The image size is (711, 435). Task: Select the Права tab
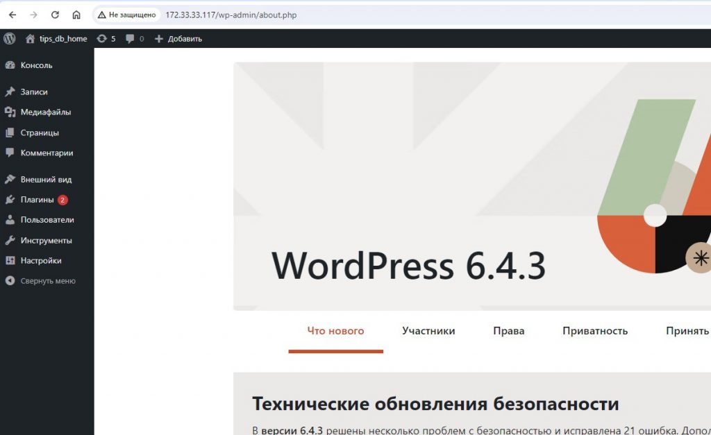tap(508, 331)
